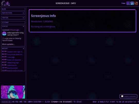
Task: Click the 'Screenjesus Info' heading
Action: pyautogui.click(x=43, y=16)
